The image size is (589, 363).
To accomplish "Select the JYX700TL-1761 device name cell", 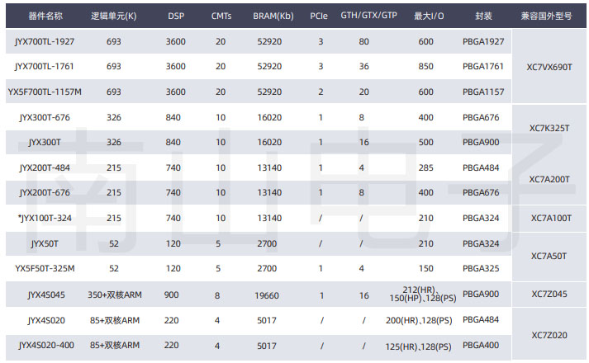I will (x=45, y=66).
